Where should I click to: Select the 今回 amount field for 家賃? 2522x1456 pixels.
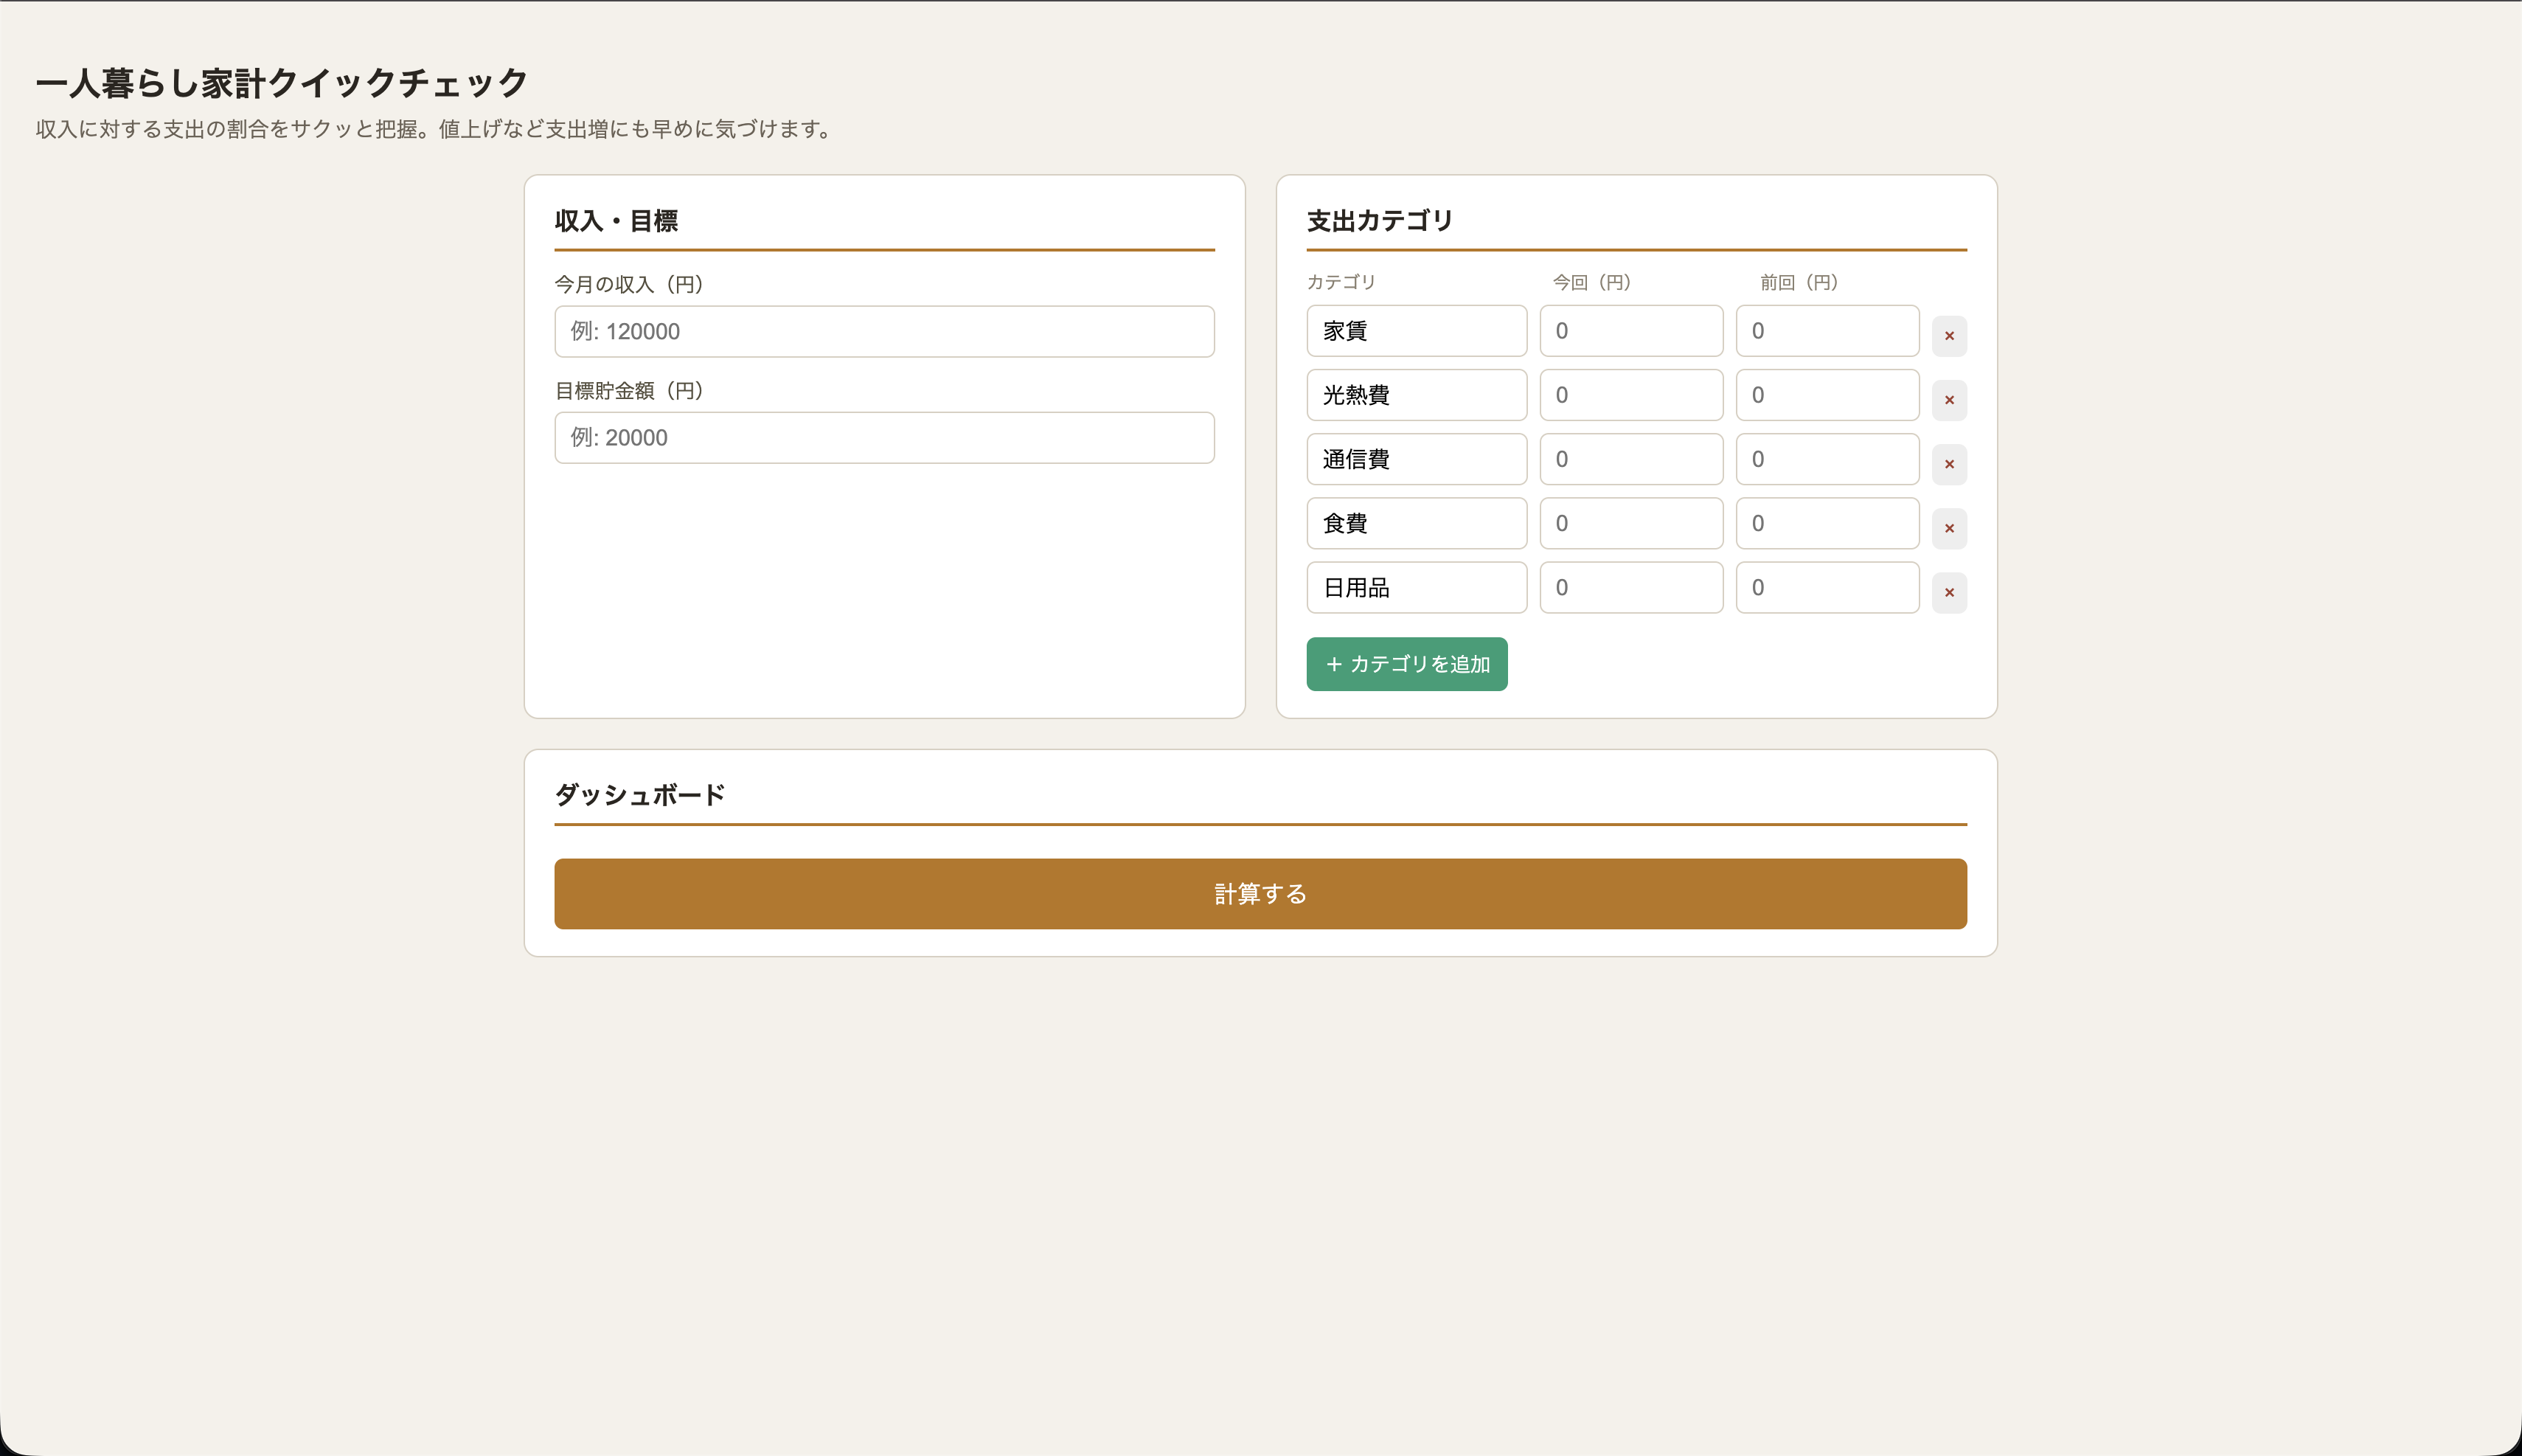[x=1631, y=331]
